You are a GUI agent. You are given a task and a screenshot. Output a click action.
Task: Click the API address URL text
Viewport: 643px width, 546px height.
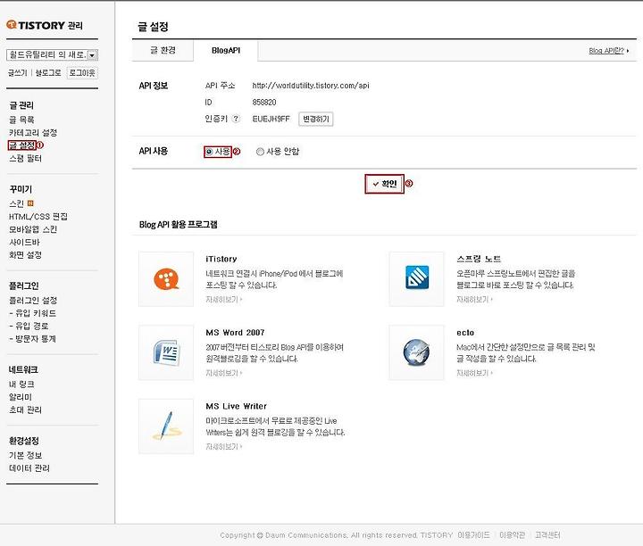311,86
